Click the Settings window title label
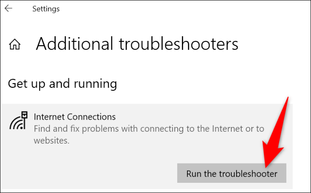This screenshot has width=311, height=193. point(46,9)
